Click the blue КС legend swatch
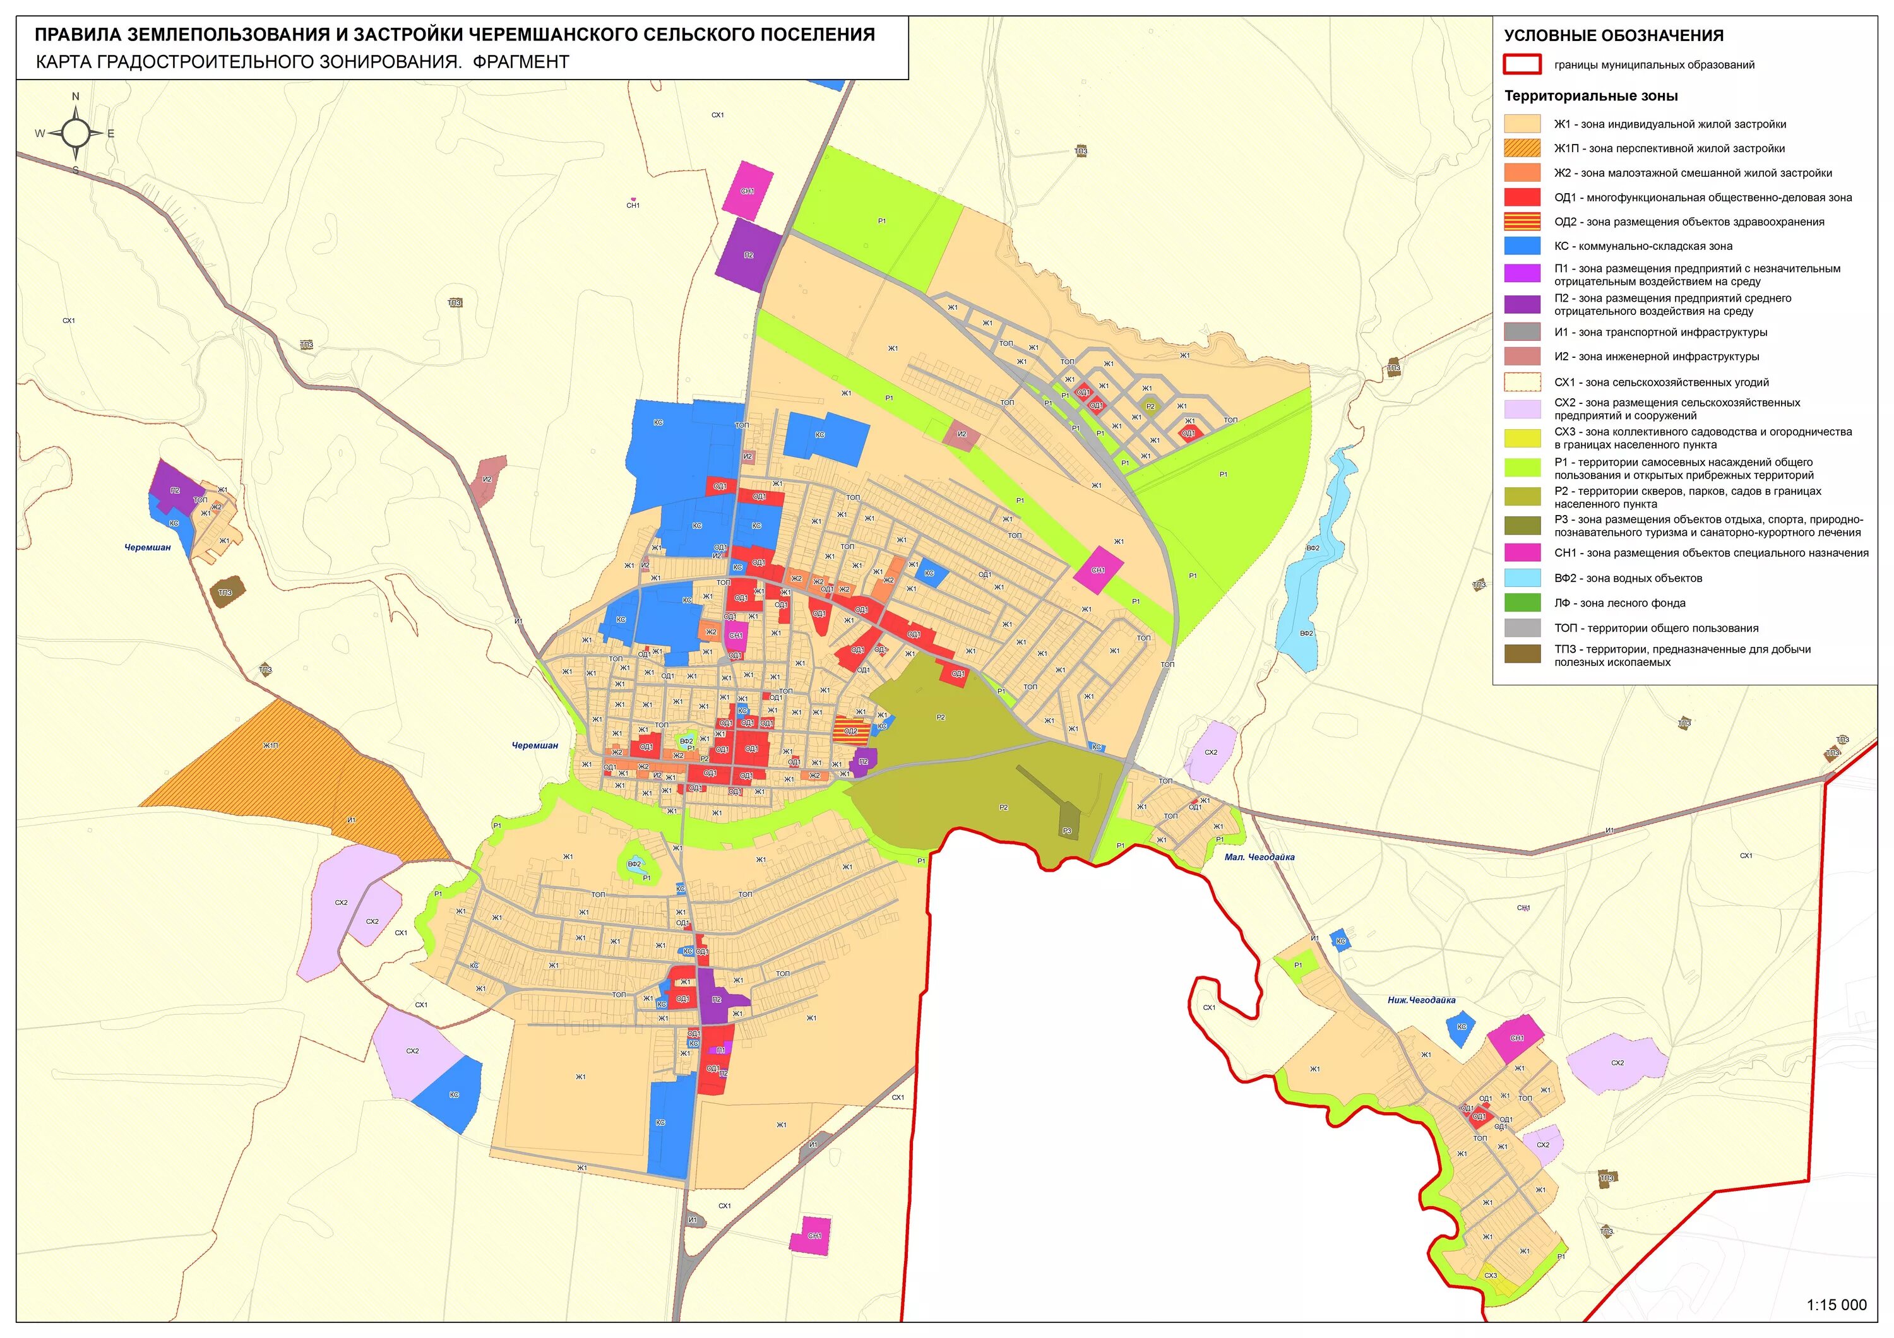 (1522, 246)
